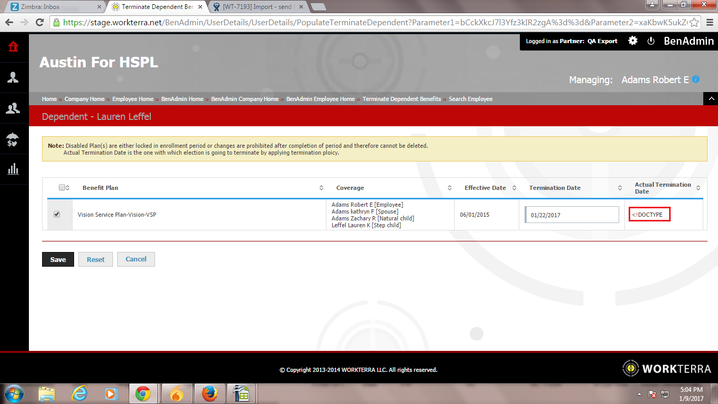Open a new browser tab
This screenshot has width=718, height=404.
[x=318, y=7]
